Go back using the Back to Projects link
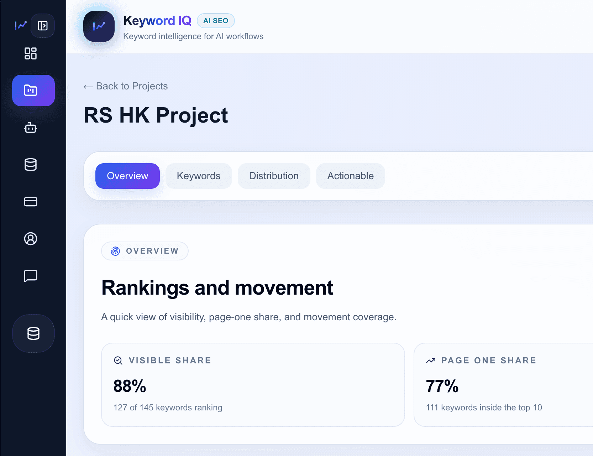 tap(125, 86)
